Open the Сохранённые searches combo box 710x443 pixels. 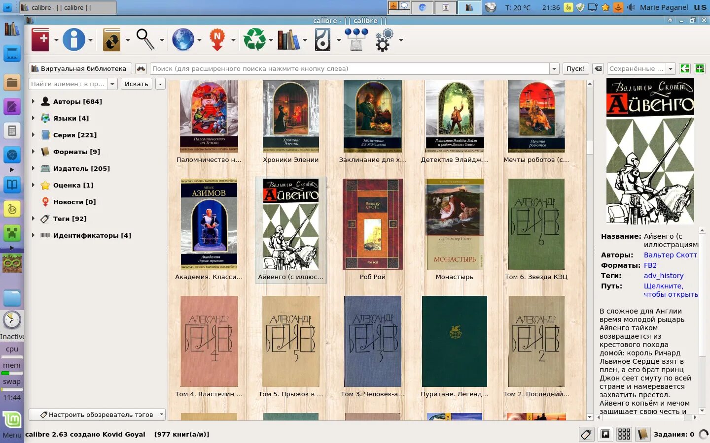click(641, 68)
